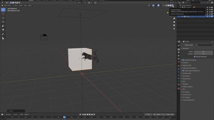Open the Modifiers wrench properties tab
Image resolution: width=214 pixels, height=120 pixels.
point(179,69)
